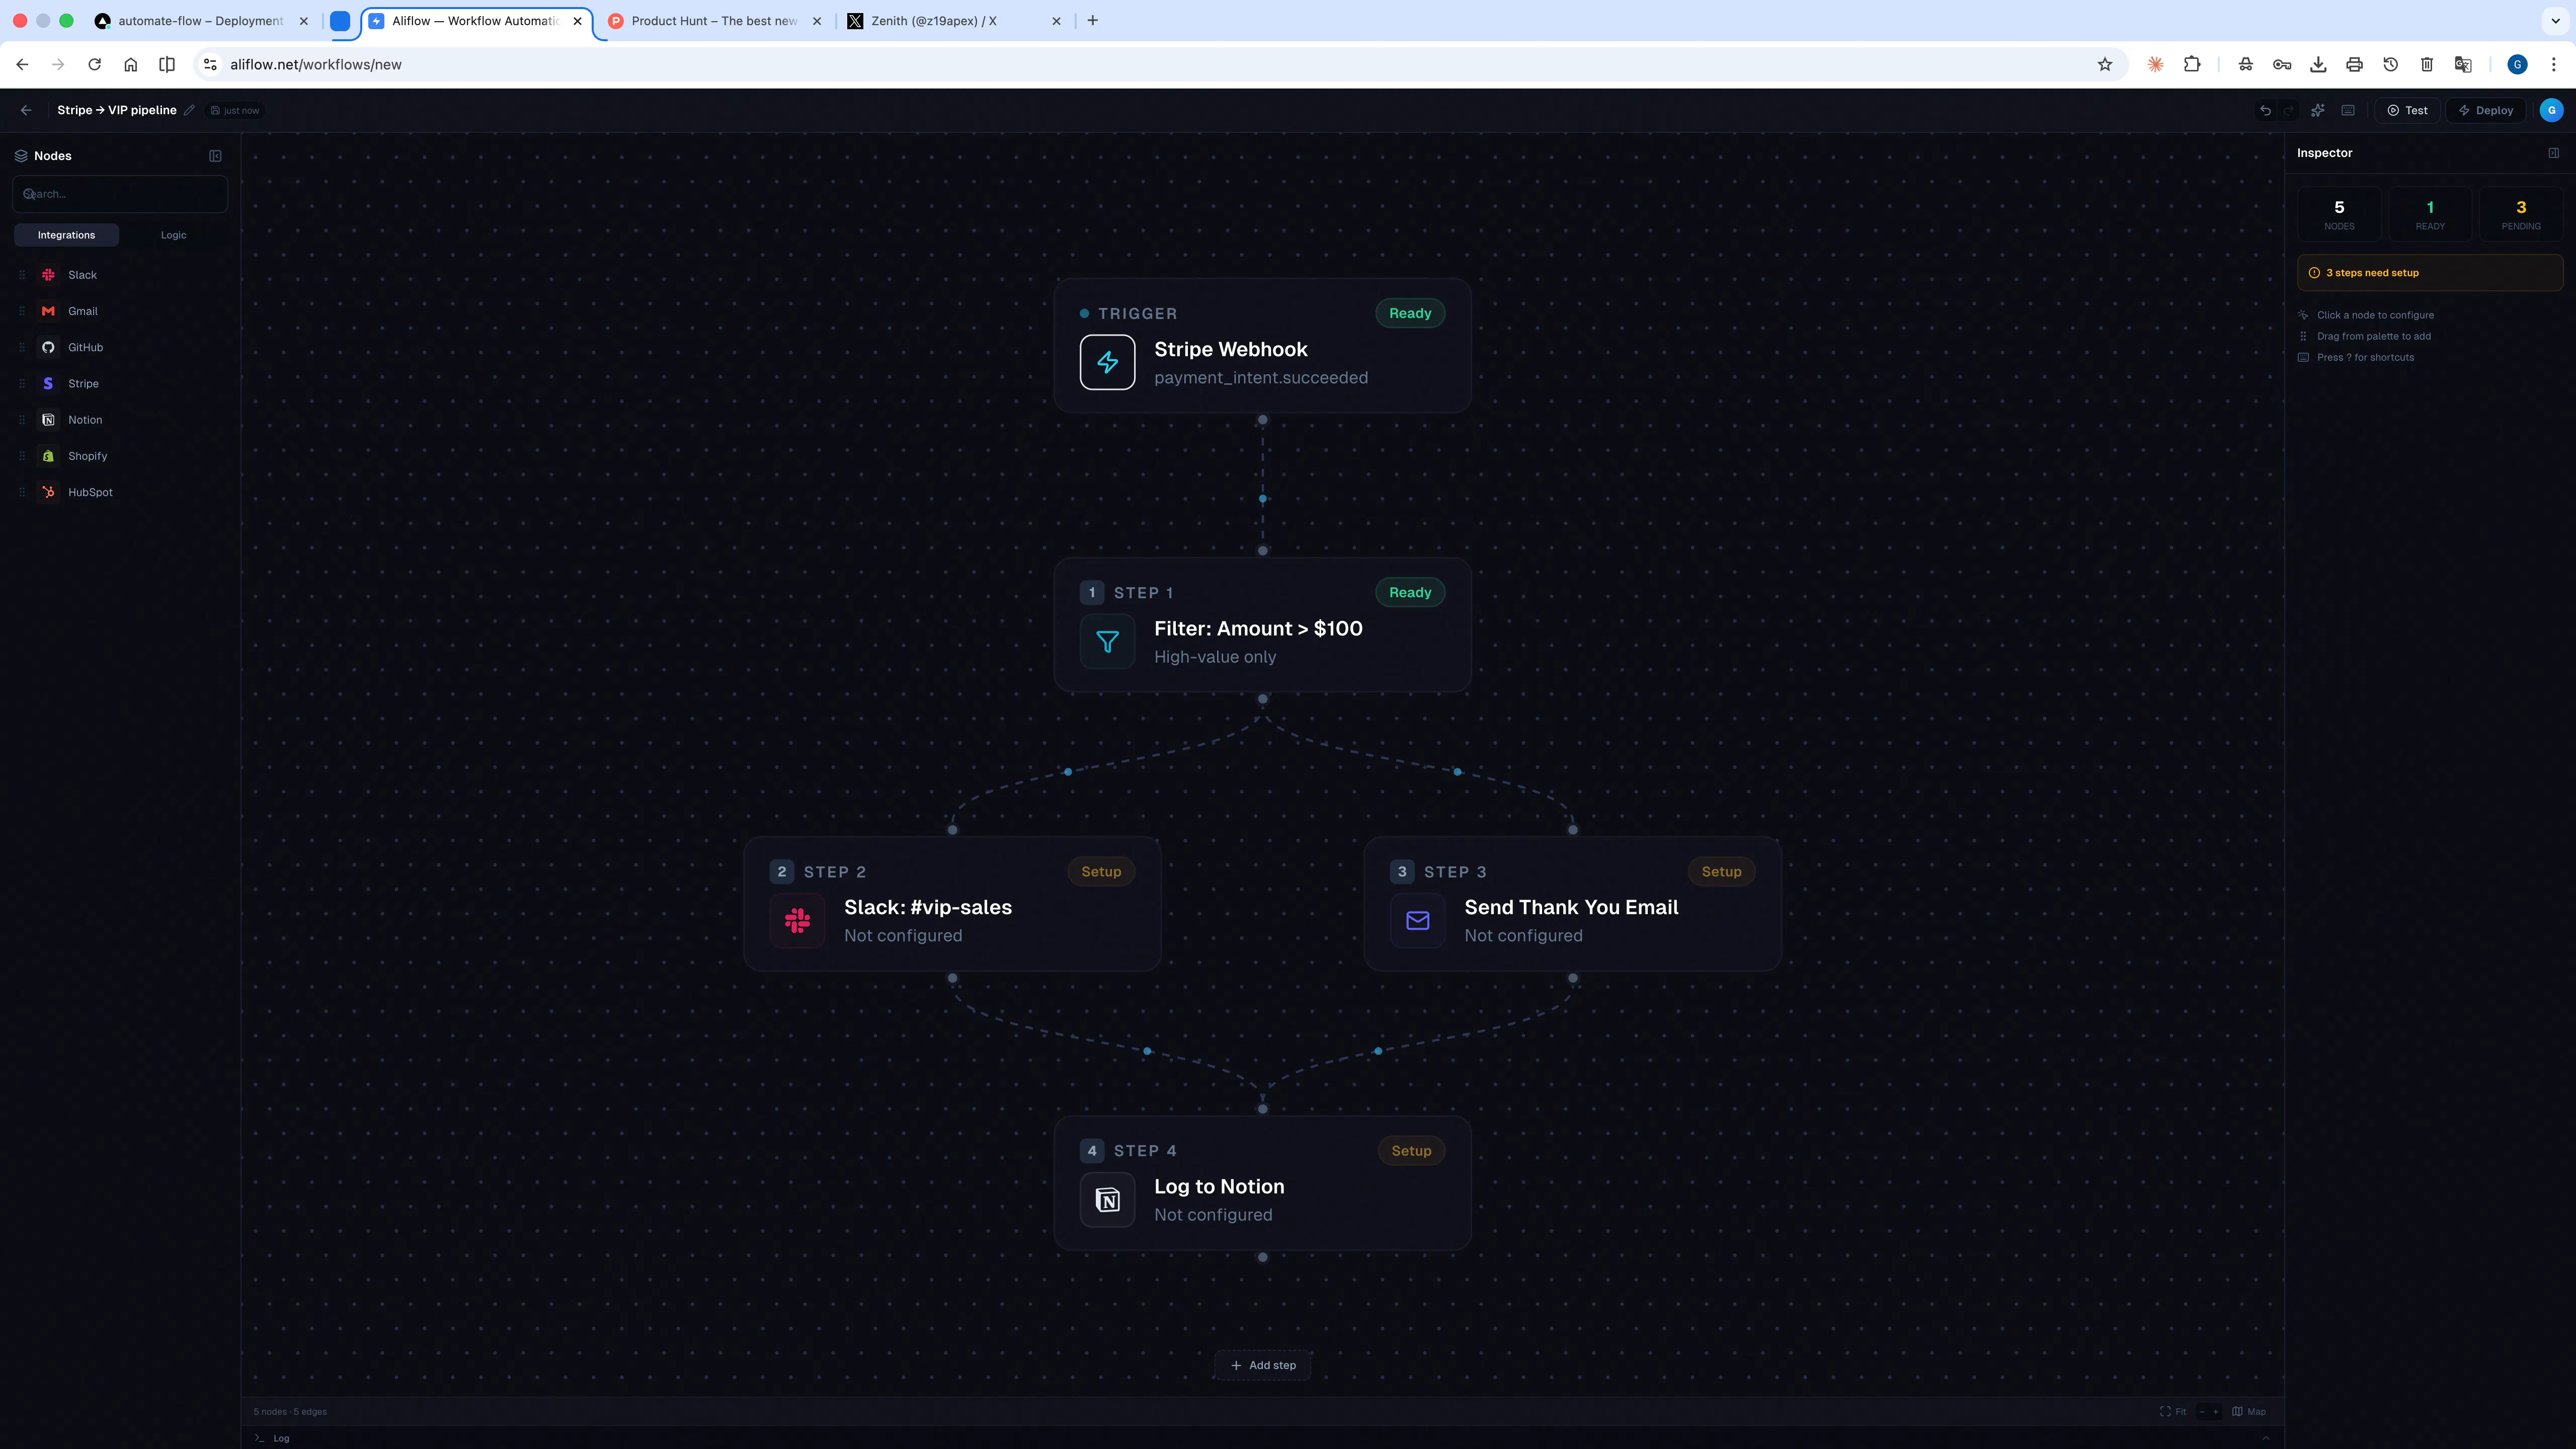
Task: Toggle the minimap with Map button
Action: pos(2248,1412)
